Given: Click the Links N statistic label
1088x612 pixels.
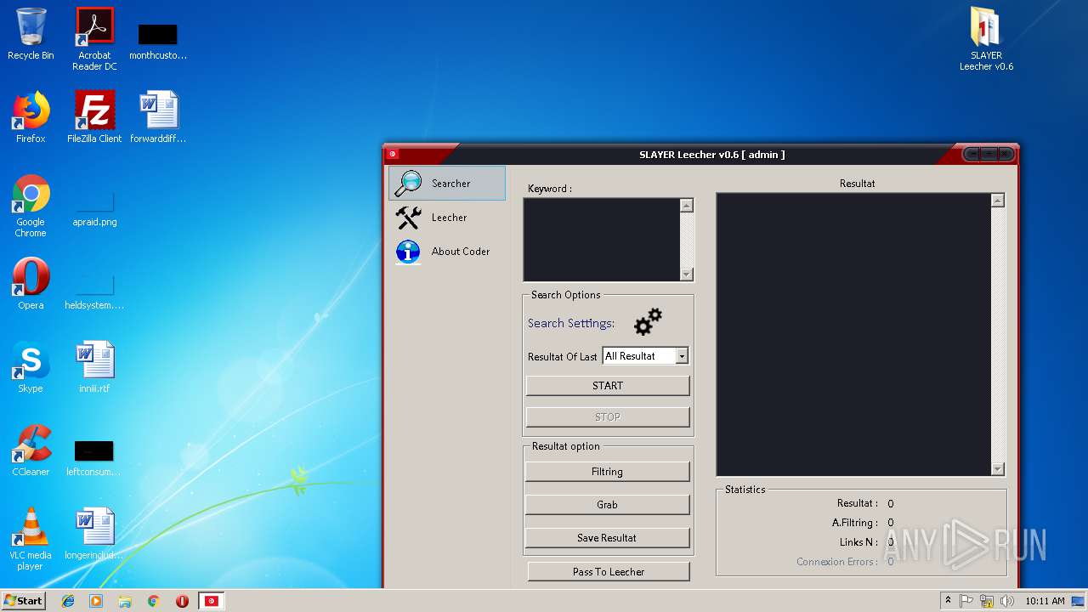Looking at the screenshot, I should (858, 542).
